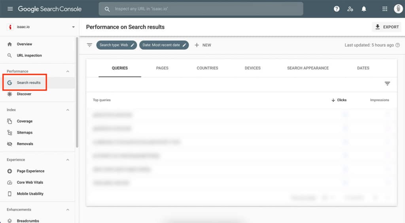Click the Mobile Usability phone icon

pyautogui.click(x=9, y=194)
